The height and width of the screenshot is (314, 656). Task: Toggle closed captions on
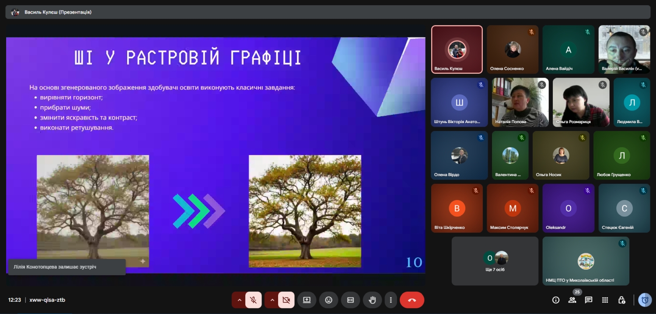350,300
